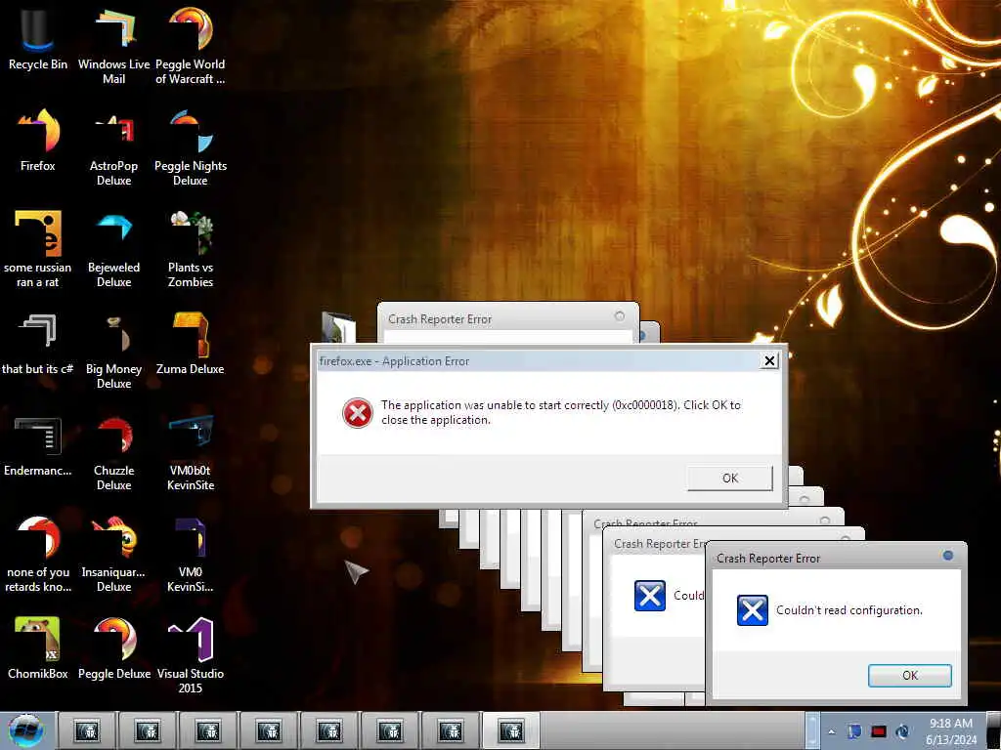Select the VM0 KevinSi... shortcut
This screenshot has height=750, width=1001.
191,554
